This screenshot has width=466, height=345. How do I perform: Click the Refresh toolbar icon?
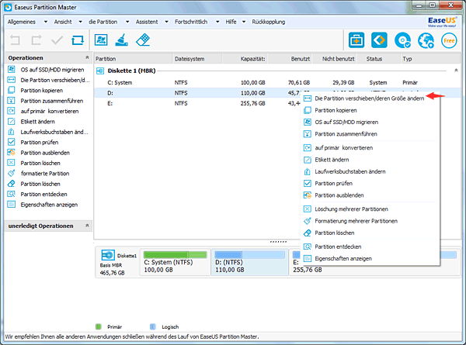[x=78, y=40]
